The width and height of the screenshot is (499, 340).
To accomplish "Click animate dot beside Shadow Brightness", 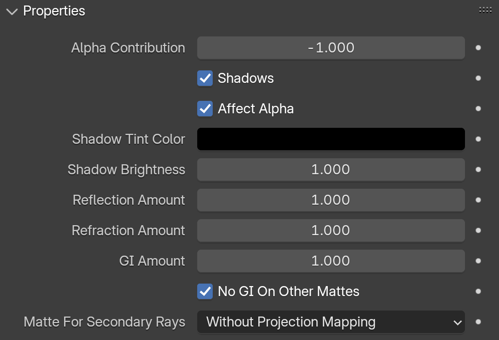I will coord(478,170).
